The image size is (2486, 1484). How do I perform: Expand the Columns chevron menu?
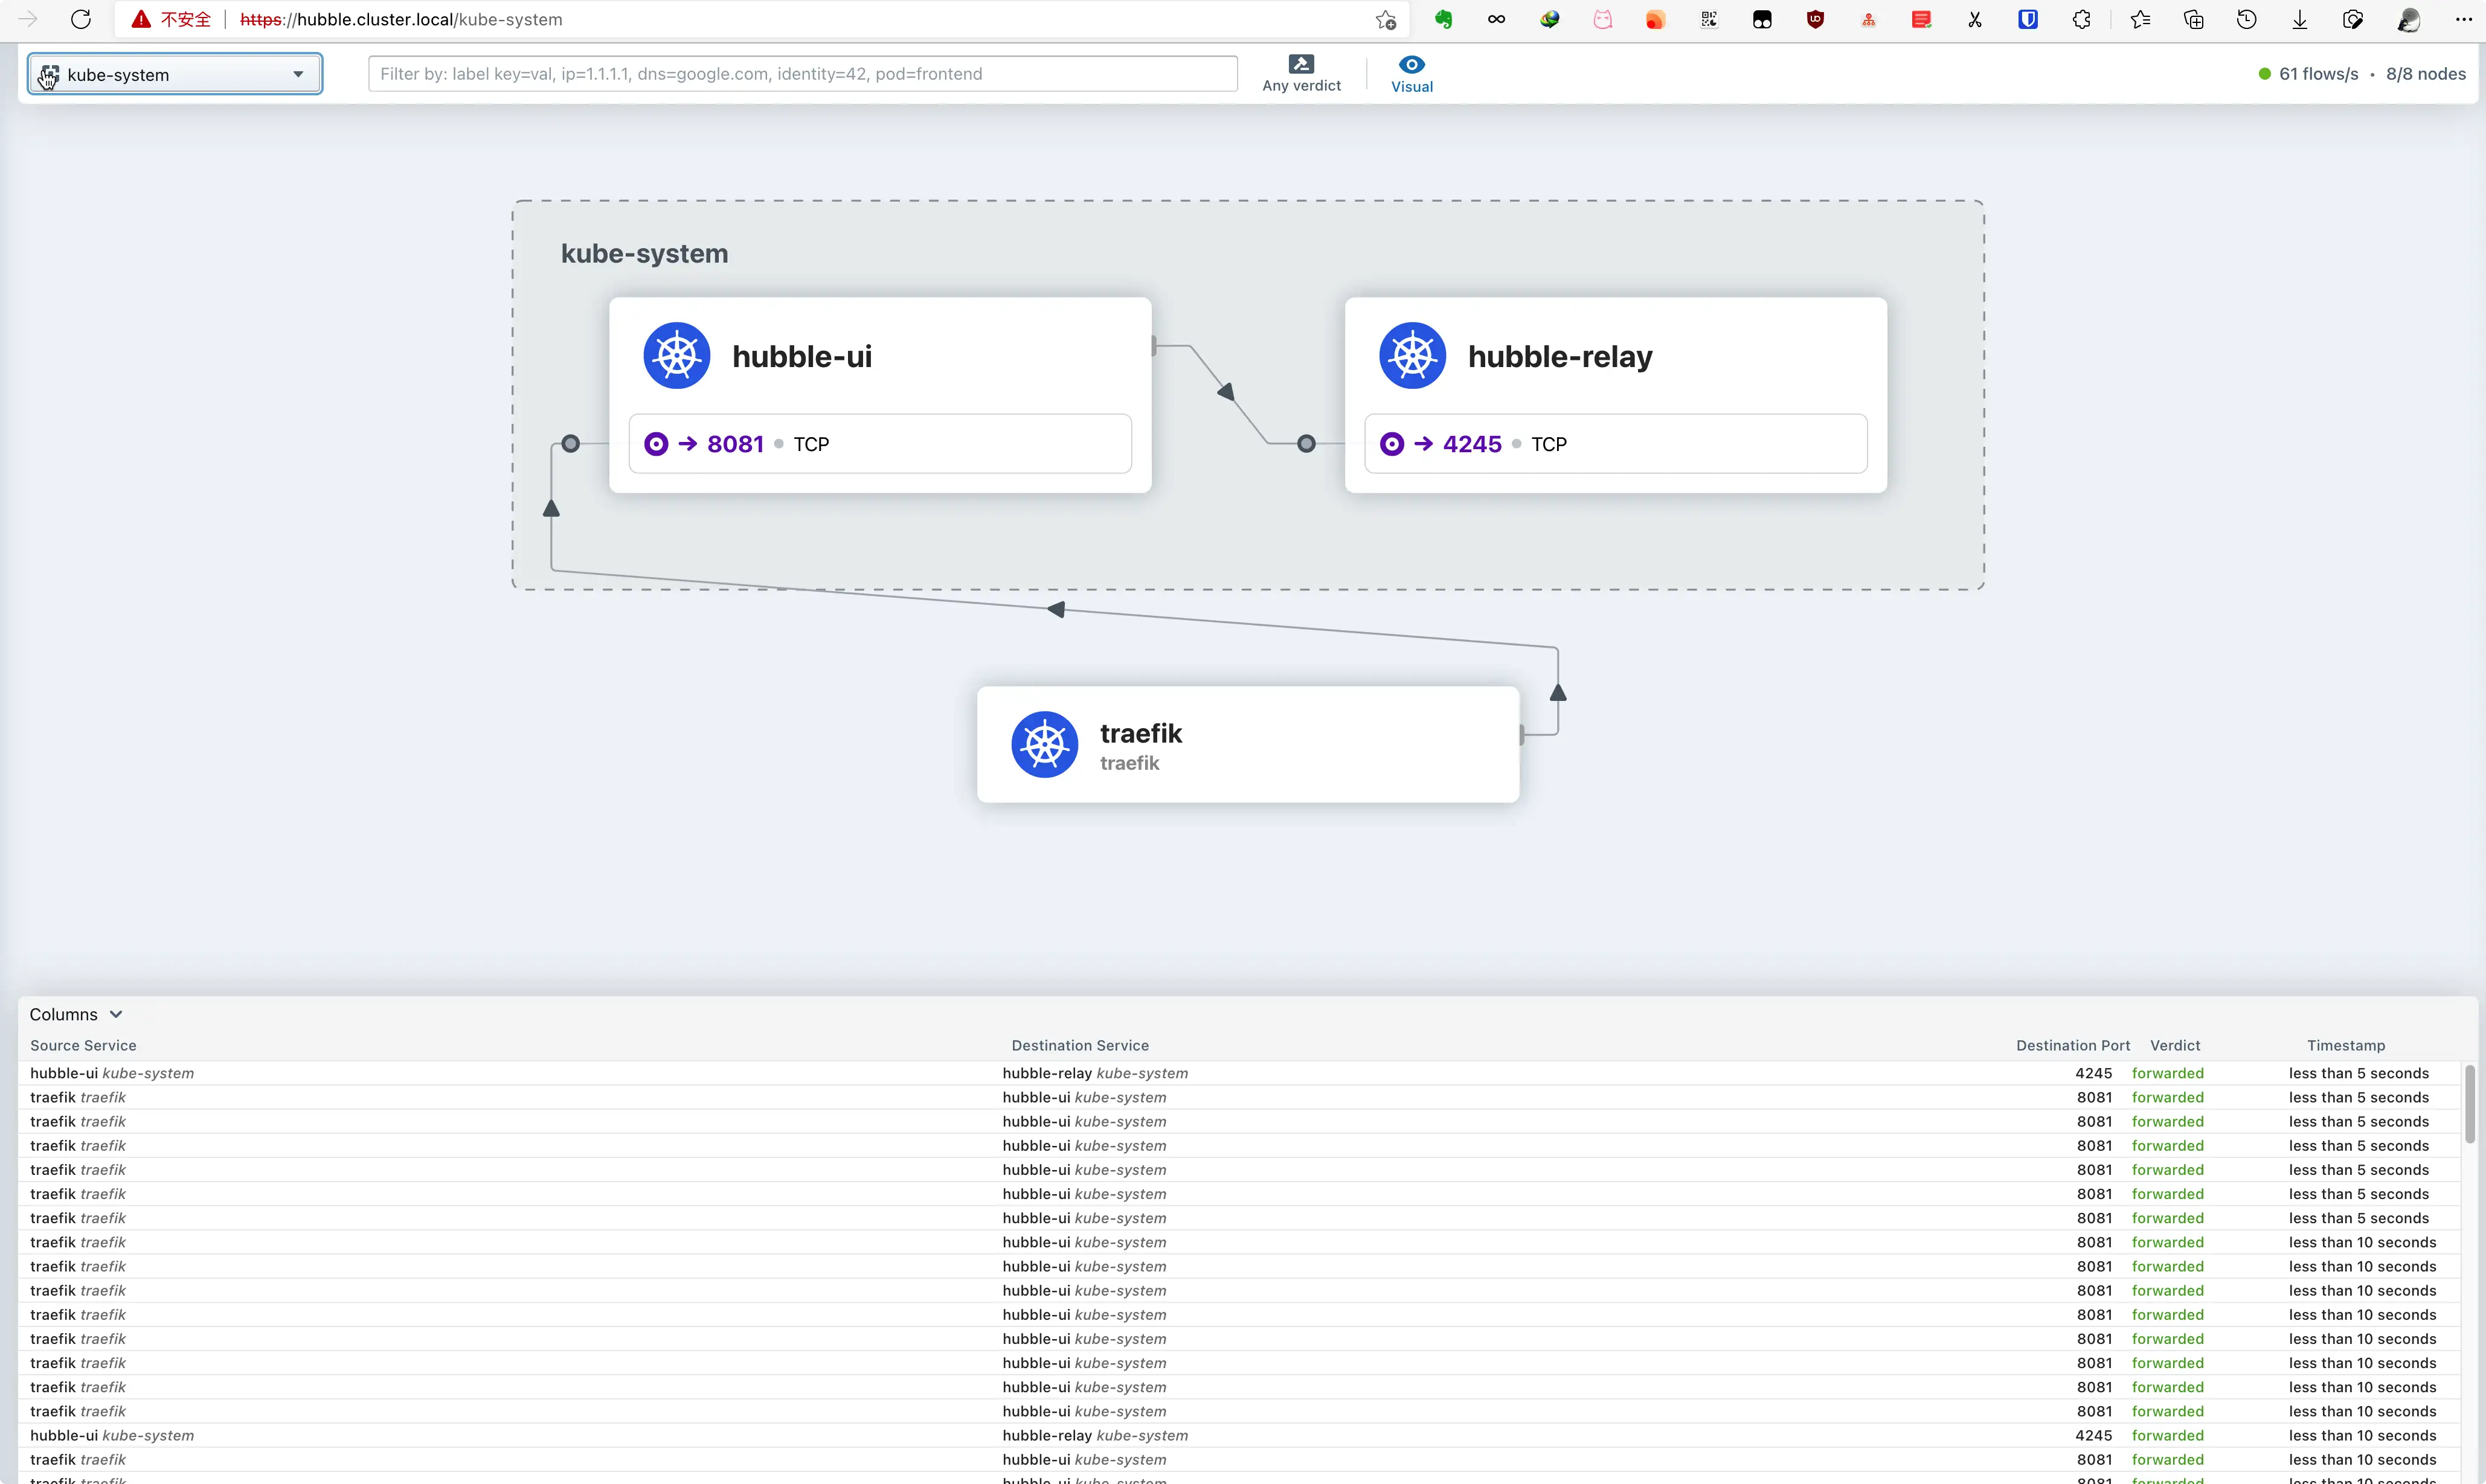pyautogui.click(x=116, y=1014)
